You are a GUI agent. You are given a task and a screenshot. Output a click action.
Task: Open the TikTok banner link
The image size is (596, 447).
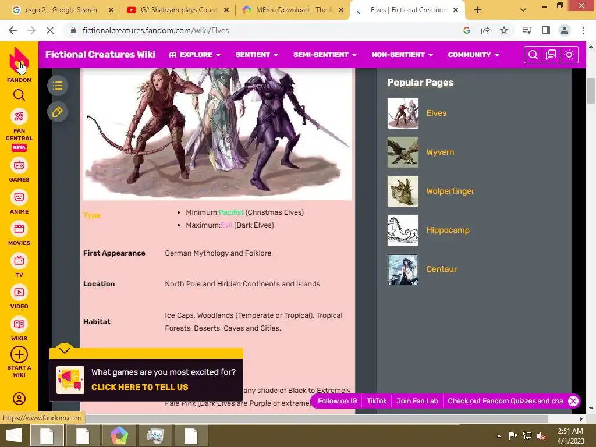click(377, 401)
